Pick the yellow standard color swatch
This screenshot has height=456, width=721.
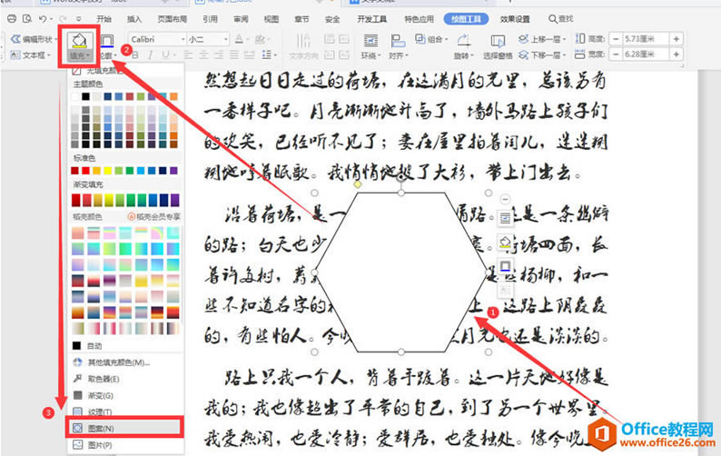pyautogui.click(x=107, y=171)
